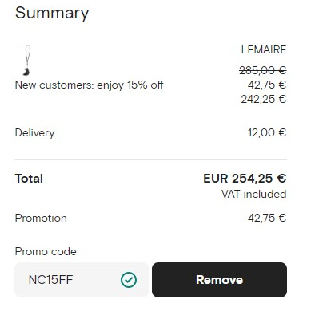
Task: Click the -42,75 € discount amount
Action: tap(264, 85)
